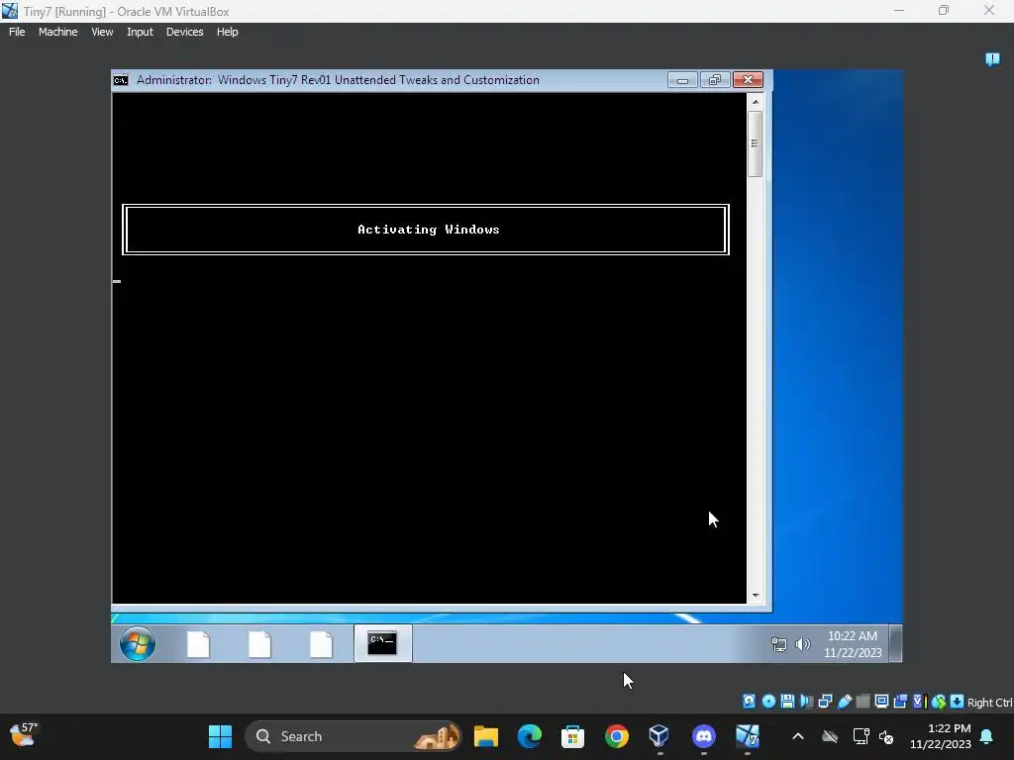Click the shared folders indicator
The image size is (1014, 760).
pos(862,702)
